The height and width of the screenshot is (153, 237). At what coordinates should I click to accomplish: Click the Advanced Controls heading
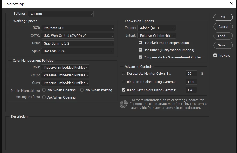click(x=139, y=66)
